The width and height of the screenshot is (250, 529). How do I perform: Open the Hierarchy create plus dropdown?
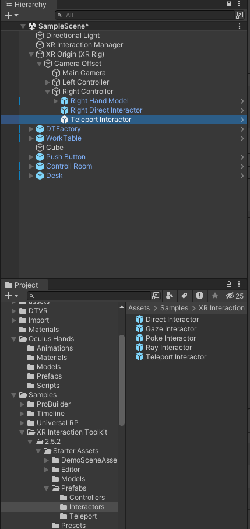(11, 15)
